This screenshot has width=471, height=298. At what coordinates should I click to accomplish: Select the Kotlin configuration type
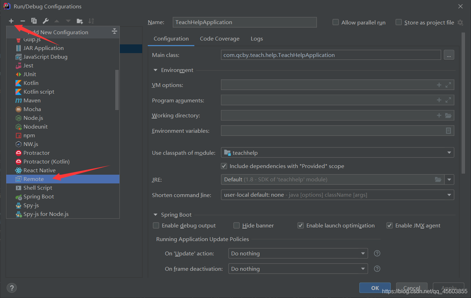point(63,83)
